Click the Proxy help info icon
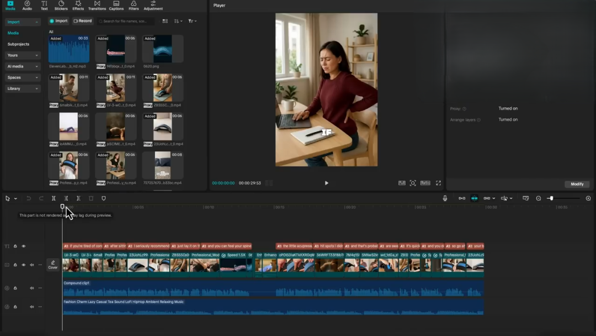Image resolution: width=596 pixels, height=336 pixels. (464, 109)
